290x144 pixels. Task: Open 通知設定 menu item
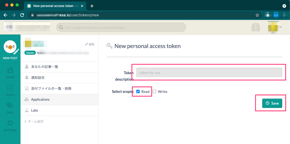tap(38, 78)
